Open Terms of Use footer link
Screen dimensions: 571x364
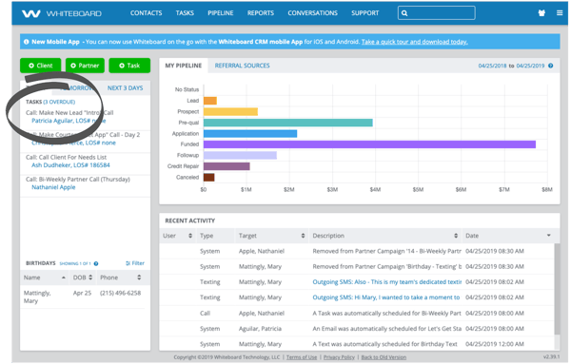[302, 357]
